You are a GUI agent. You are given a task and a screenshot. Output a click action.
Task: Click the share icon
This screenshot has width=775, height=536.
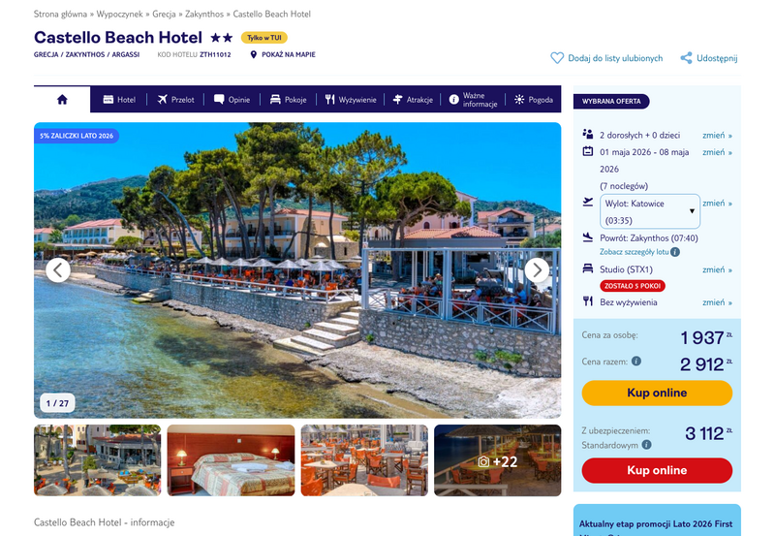point(686,58)
